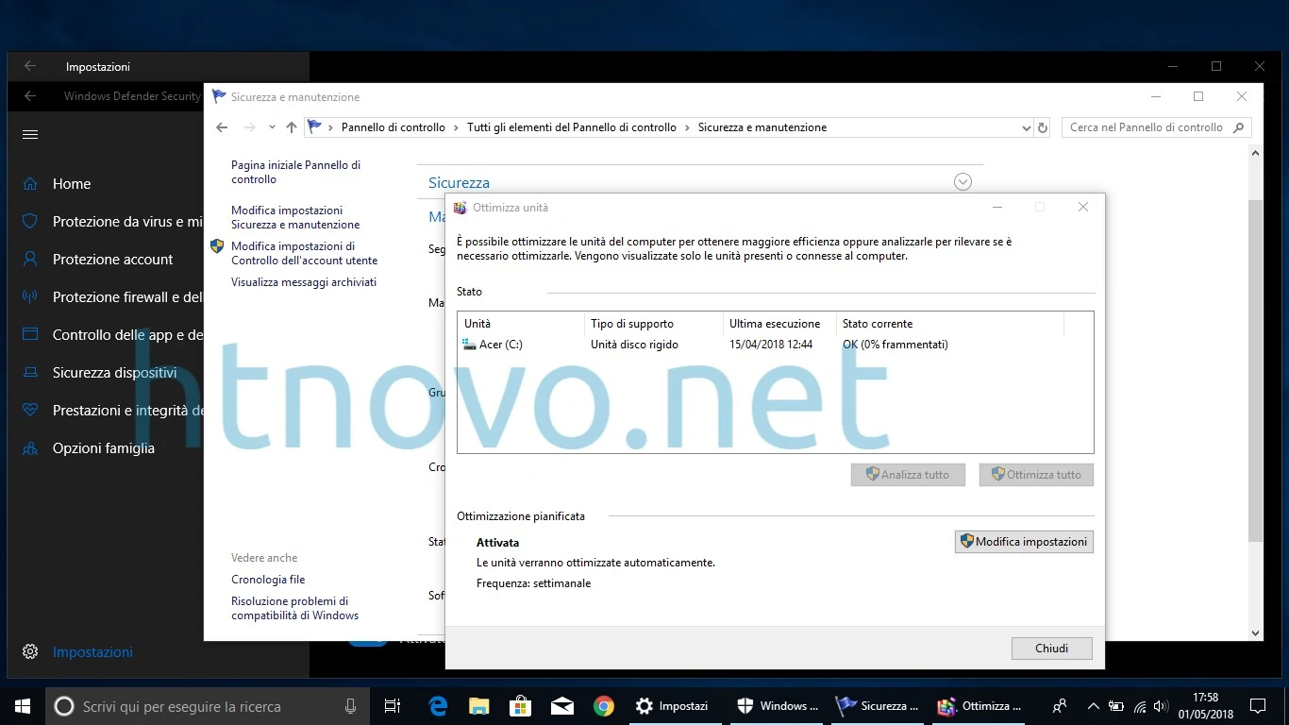Sort by Ultima esecuzione column header
This screenshot has width=1289, height=725.
(778, 324)
